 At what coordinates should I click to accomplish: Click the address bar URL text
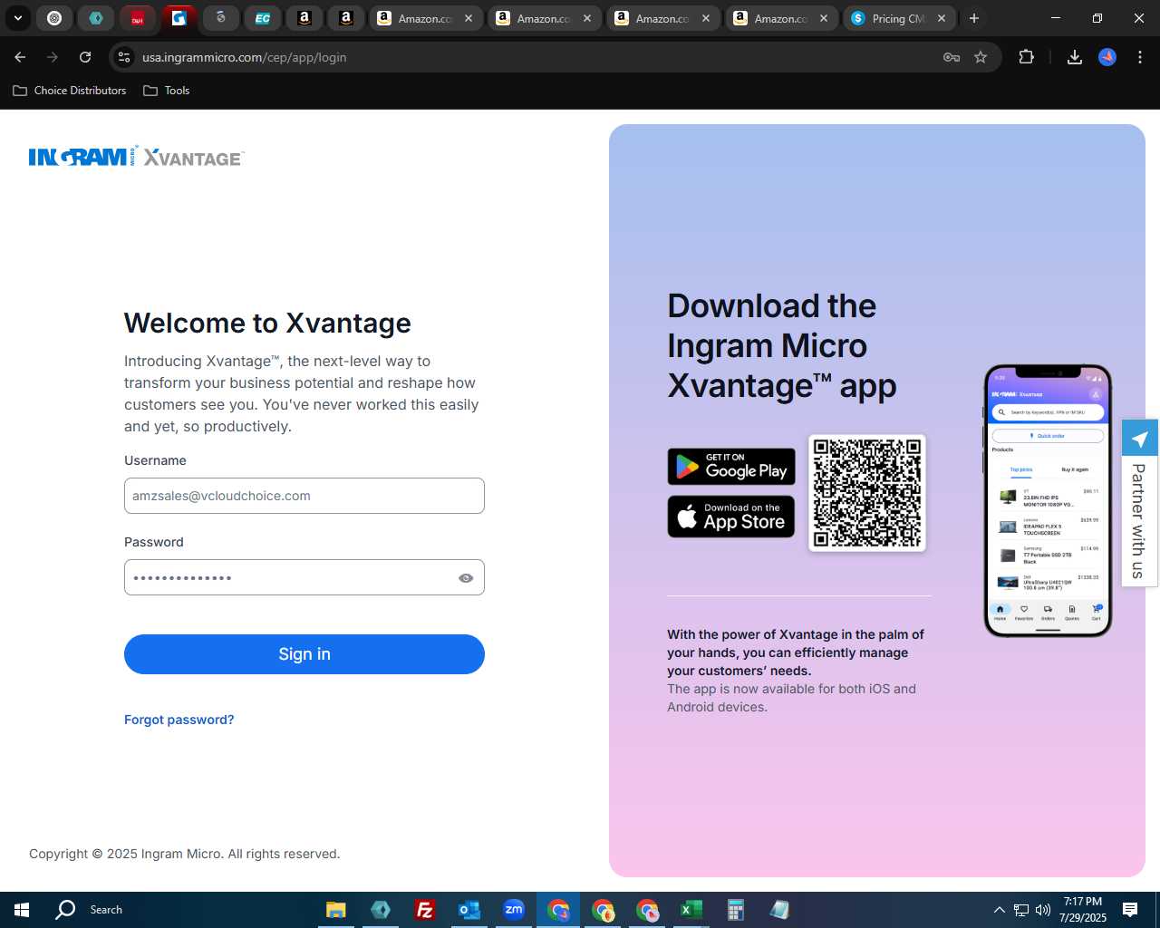pos(245,57)
